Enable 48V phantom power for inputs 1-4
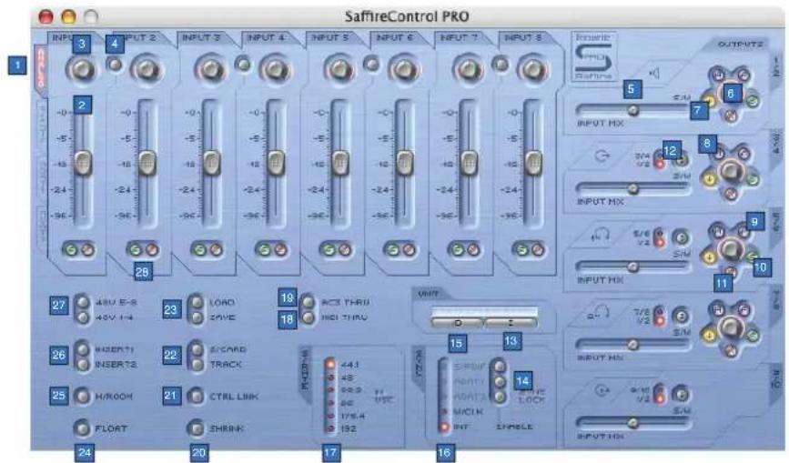The width and height of the screenshot is (789, 463). click(83, 317)
